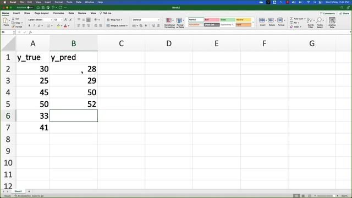
Task: Click the Middle Align icon
Action: (84, 20)
